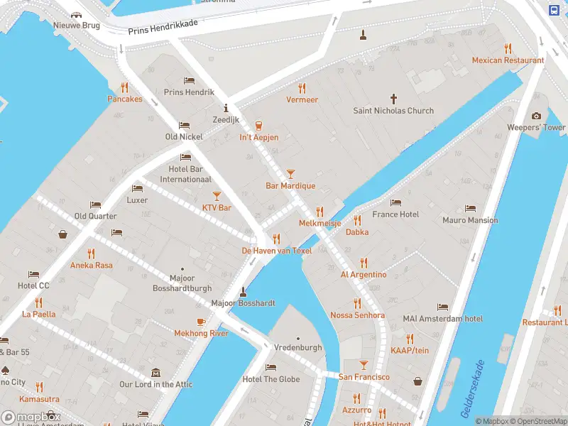Open the Mapbox logo link
Image resolution: width=568 pixels, height=426 pixels.
point(31,417)
